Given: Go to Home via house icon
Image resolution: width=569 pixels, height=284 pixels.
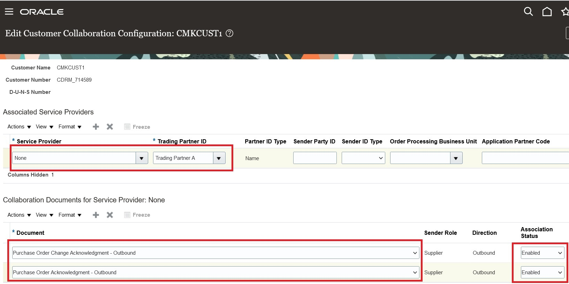Looking at the screenshot, I should click(547, 12).
